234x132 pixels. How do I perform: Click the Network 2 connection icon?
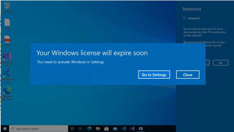point(184,18)
